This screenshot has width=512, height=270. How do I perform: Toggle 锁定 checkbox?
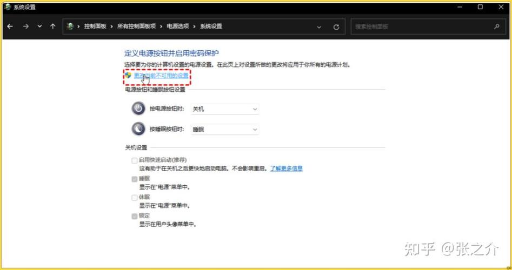[x=134, y=216]
